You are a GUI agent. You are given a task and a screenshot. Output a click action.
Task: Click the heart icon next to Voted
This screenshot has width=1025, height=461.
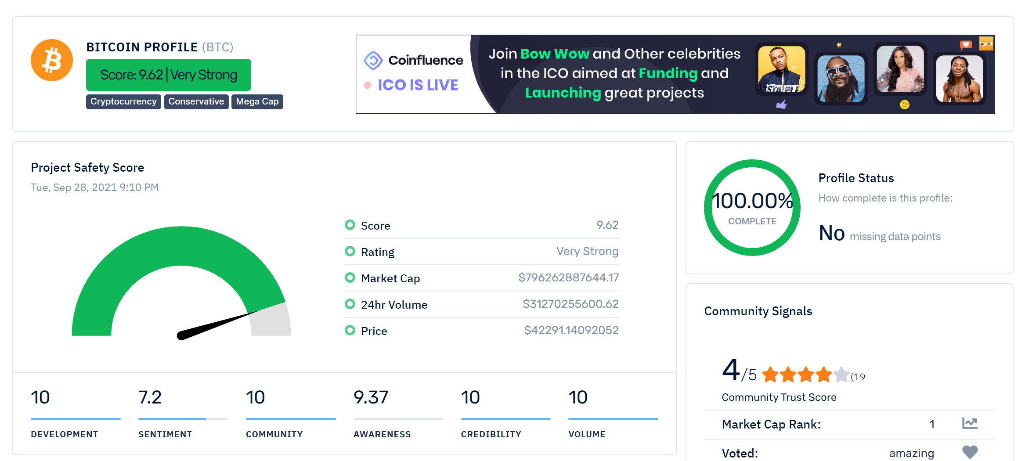coord(970,452)
